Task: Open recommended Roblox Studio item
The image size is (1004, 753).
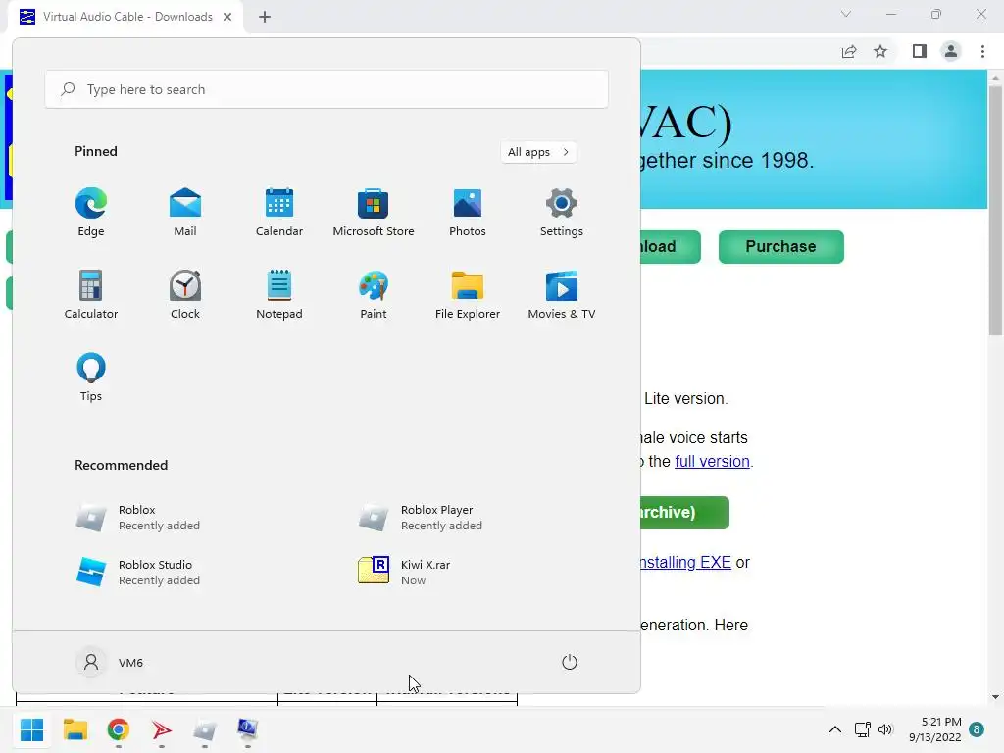Action: [137, 572]
